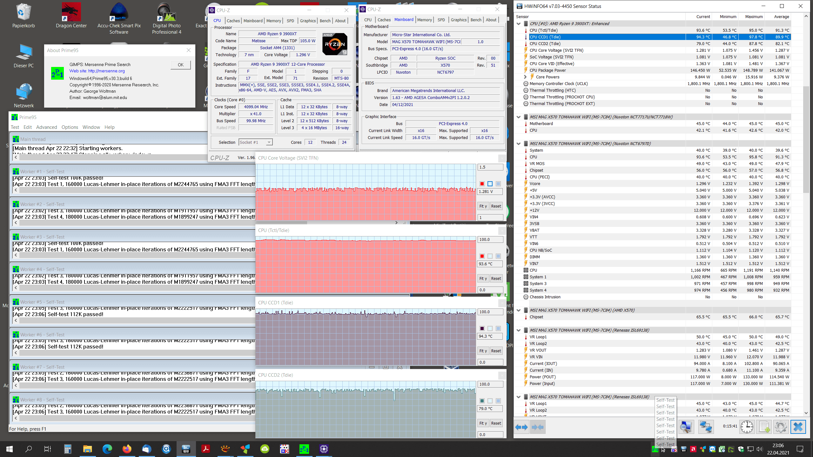Click Prime95 taskbar icon
The image size is (813, 457).
(304, 449)
